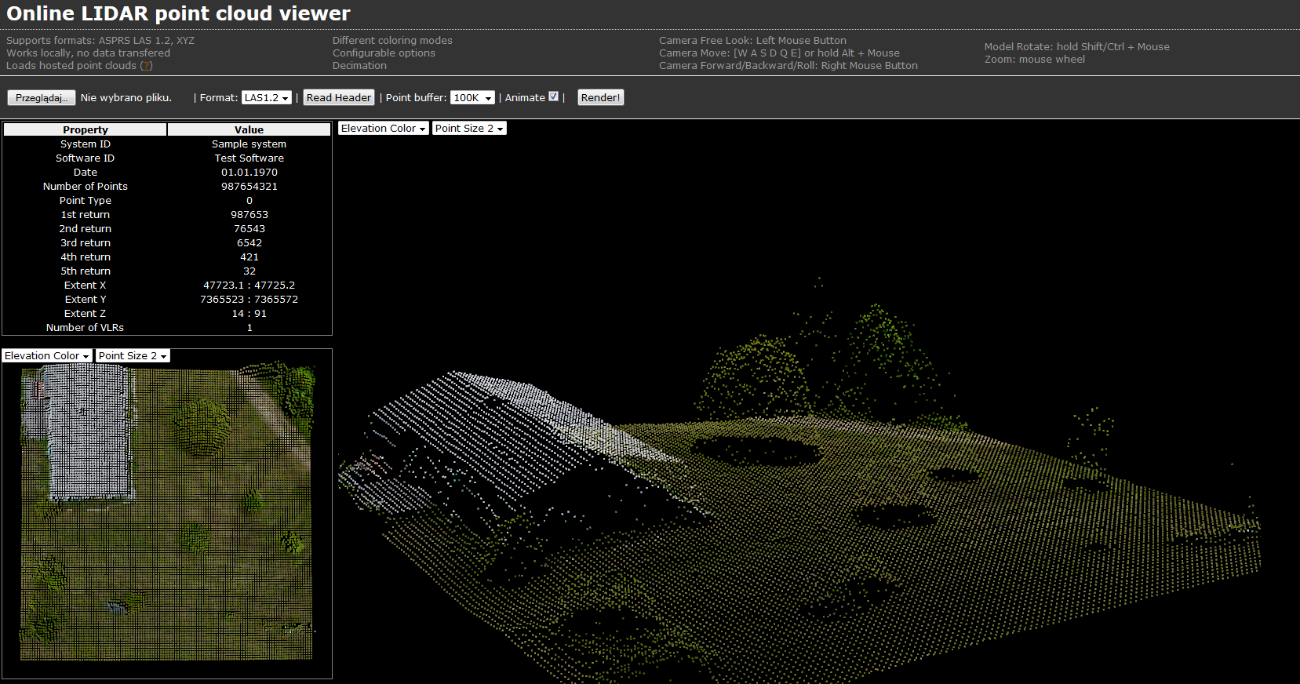Click the 'Zoom: mouse wheel' text
The image size is (1300, 684).
(1035, 60)
